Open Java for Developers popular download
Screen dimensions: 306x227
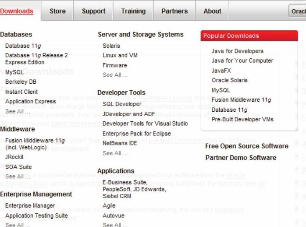238,51
